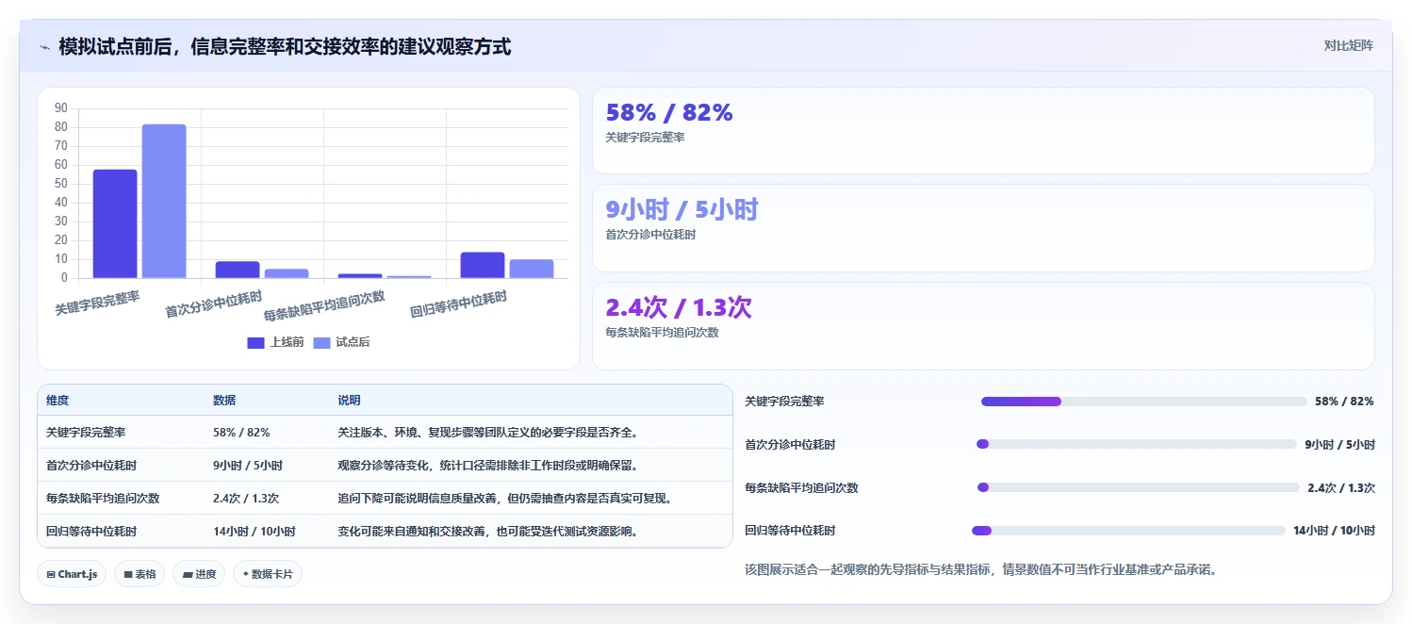Viewport: 1412px width, 624px height.
Task: Click the 关键字段完整率 label in the progress list
Action: point(784,402)
